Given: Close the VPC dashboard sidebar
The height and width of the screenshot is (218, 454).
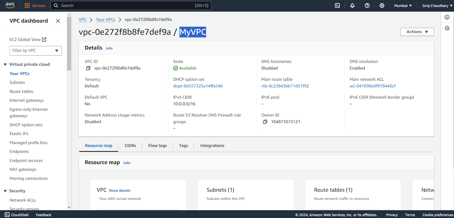Looking at the screenshot, I should point(58,21).
